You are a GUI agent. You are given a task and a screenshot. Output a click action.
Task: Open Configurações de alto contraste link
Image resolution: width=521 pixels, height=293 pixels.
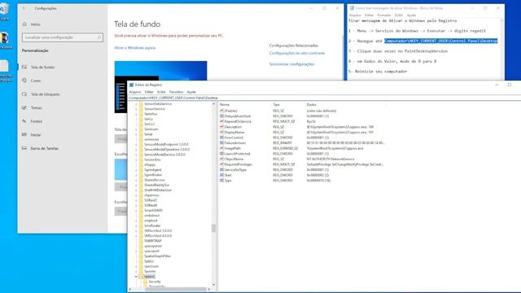pyautogui.click(x=297, y=53)
